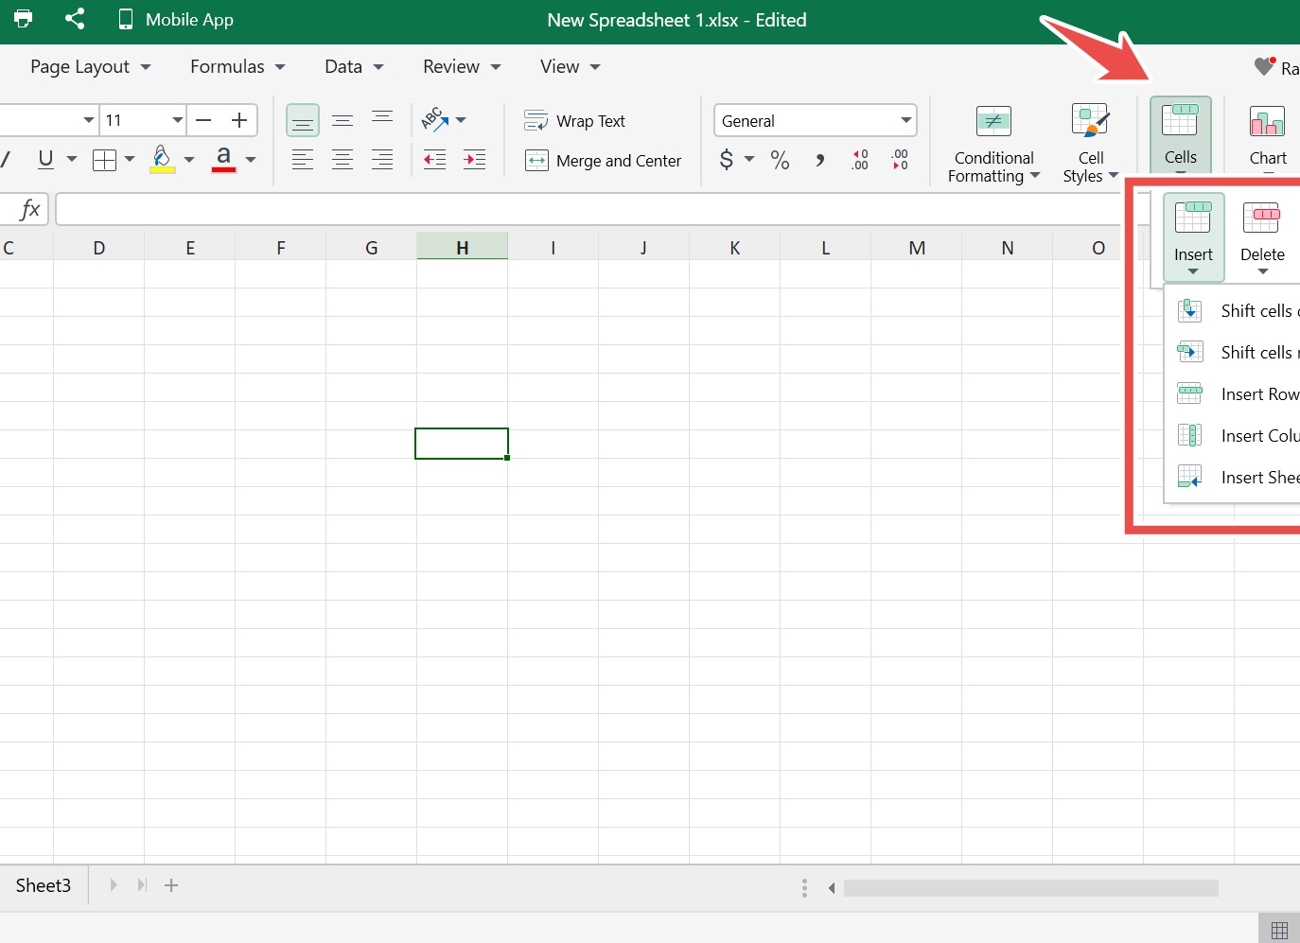Align text right
Screen dimensions: 1300x943
pyautogui.click(x=382, y=160)
